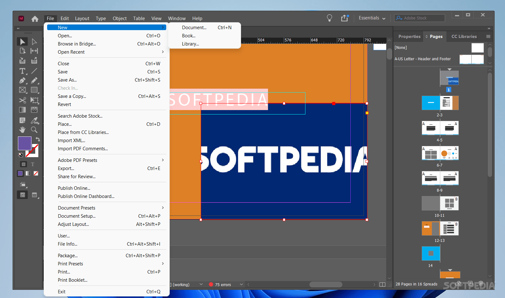Screen dimensions: 505x298
Task: Select the Note tool
Action: pos(22,120)
